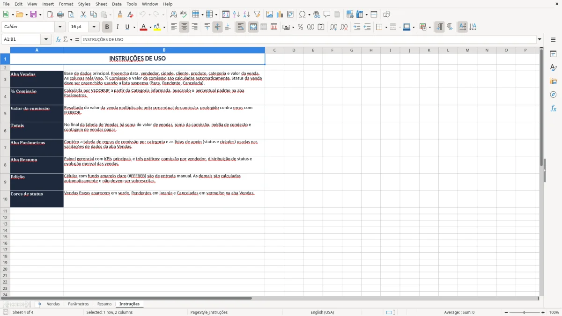This screenshot has height=316, width=562.
Task: Format cell as date
Action: click(321, 27)
